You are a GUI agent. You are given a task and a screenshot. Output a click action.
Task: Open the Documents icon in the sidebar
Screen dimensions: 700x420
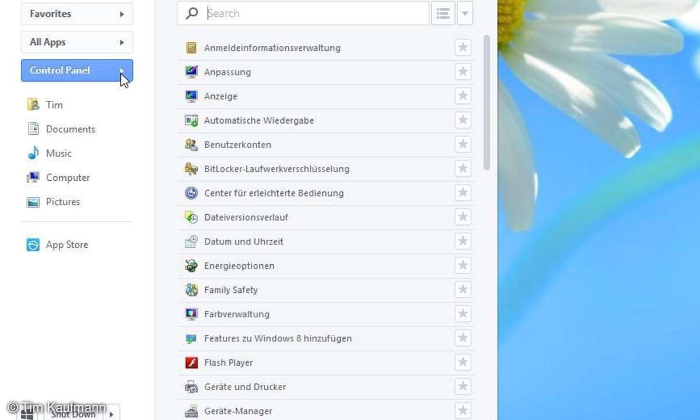[x=33, y=129]
